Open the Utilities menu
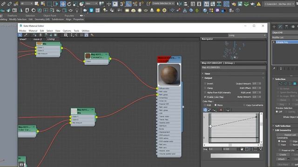Image resolution: width=298 pixels, height=167 pixels. [86, 31]
